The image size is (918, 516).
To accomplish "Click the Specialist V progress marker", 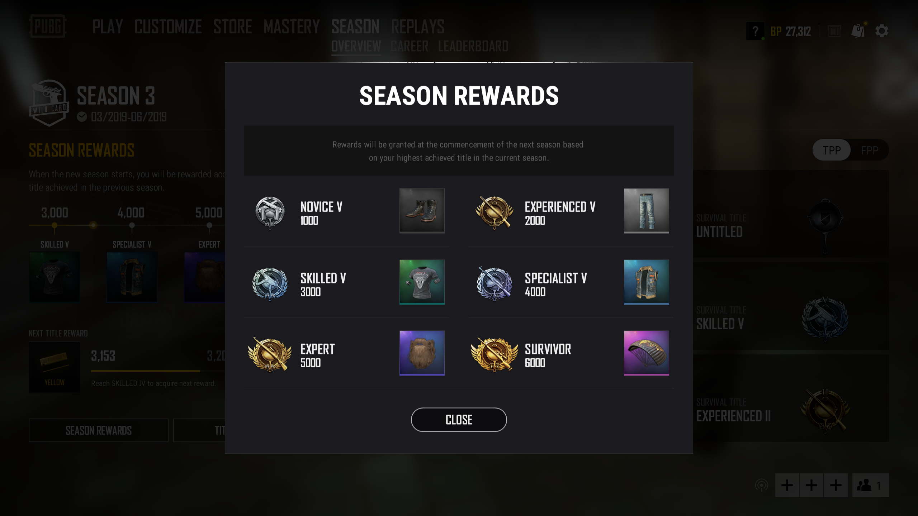I will coord(132,226).
